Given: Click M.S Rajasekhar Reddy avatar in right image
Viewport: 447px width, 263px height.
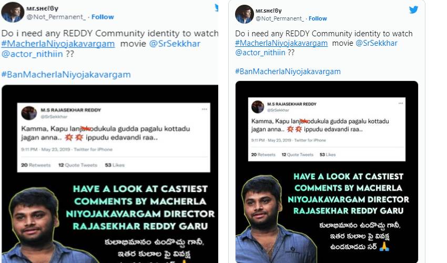Looking at the screenshot, I should tap(258, 107).
